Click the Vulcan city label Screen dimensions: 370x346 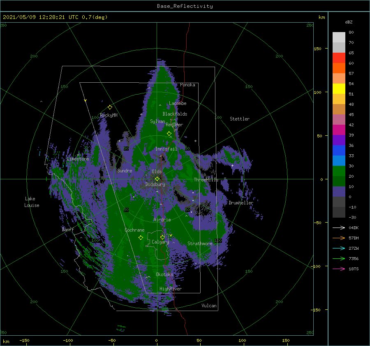click(x=209, y=306)
